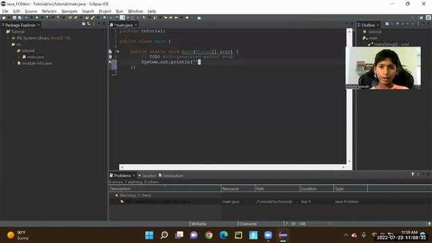The height and width of the screenshot is (243, 432).
Task: Click the Overwrite status bar entry
Action: [248, 223]
